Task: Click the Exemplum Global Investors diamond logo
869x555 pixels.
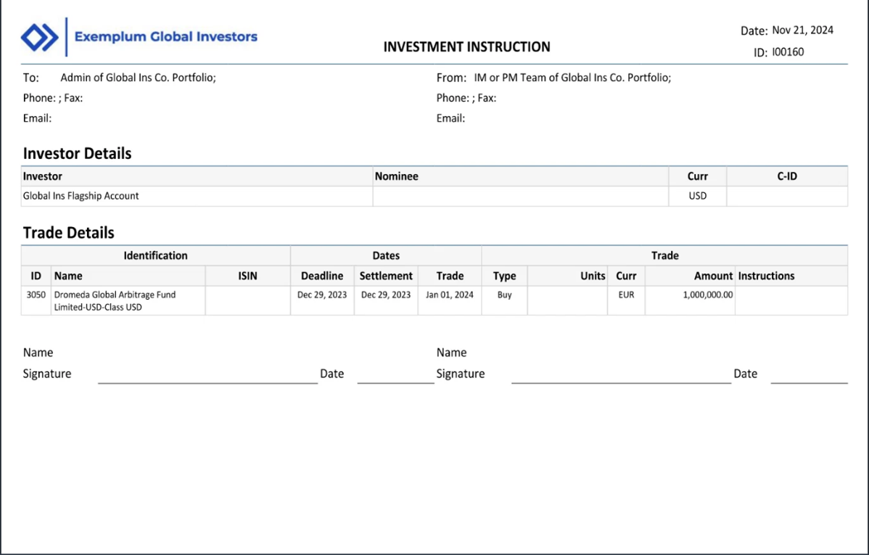Action: pyautogui.click(x=39, y=37)
